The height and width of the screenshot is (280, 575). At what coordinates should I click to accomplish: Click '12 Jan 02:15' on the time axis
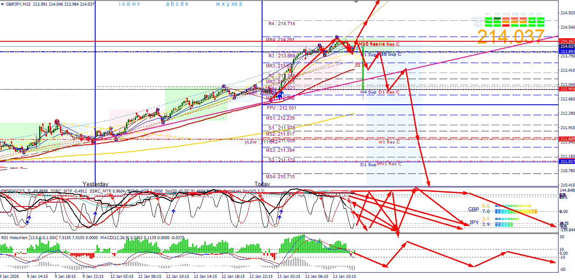[x=122, y=276]
